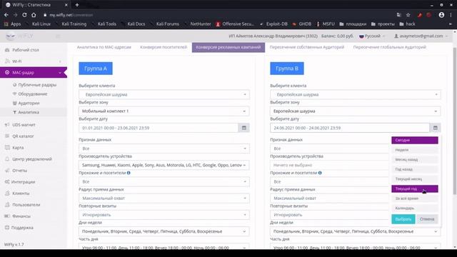Choose Текущий год date preset
This screenshot has height=257, width=457.
(x=414, y=188)
